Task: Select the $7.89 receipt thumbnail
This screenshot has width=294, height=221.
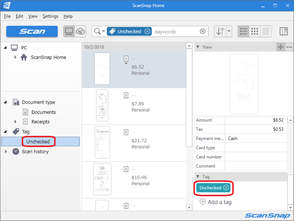Action: pos(102,105)
